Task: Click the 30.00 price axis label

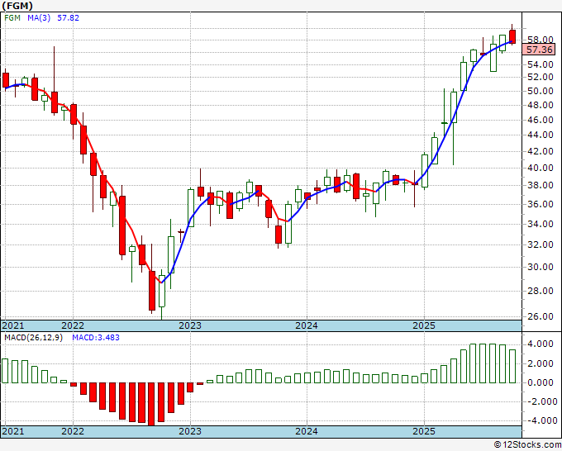Action: pyautogui.click(x=541, y=268)
